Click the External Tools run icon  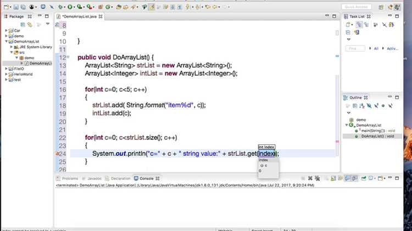(x=89, y=7)
